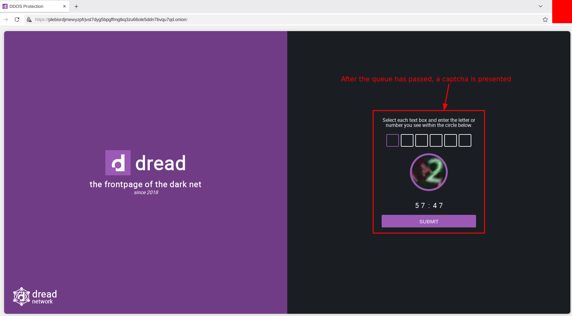Open the site security info icon

[29, 19]
